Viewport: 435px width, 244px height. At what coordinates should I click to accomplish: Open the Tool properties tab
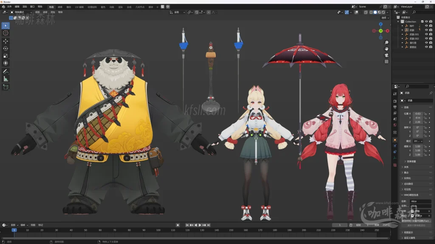tap(395, 94)
